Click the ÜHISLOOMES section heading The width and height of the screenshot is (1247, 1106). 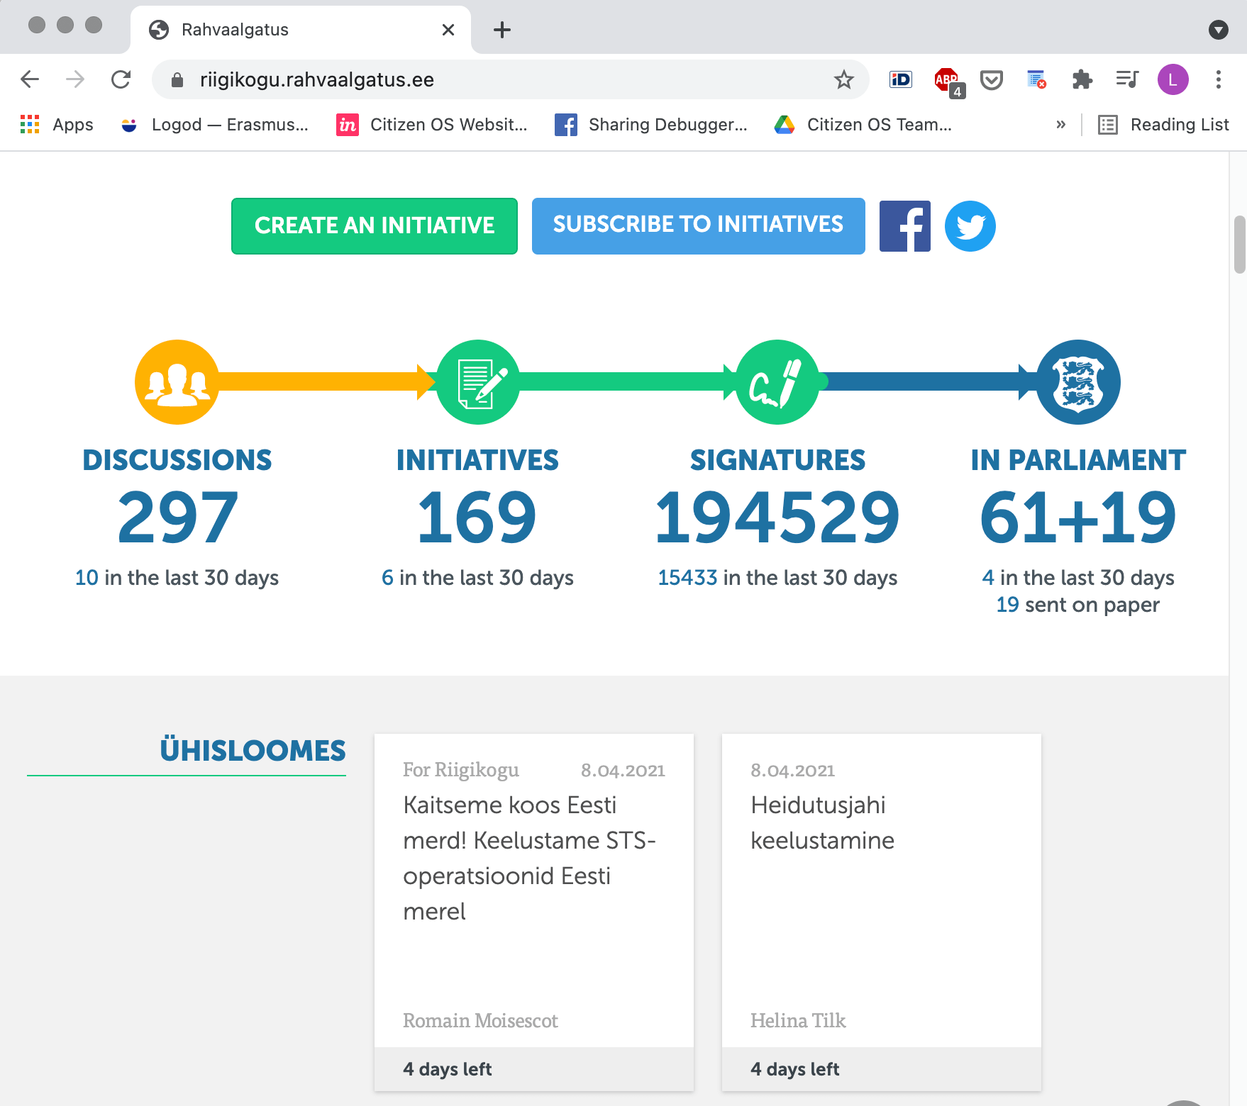click(253, 751)
